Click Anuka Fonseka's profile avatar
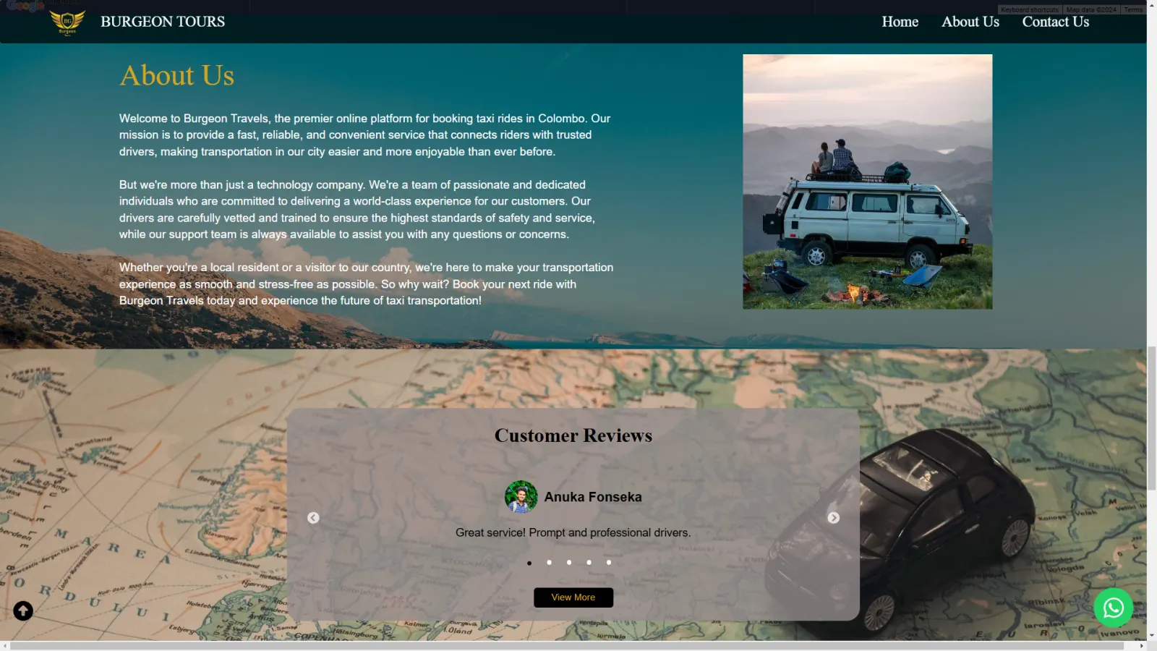 point(521,497)
